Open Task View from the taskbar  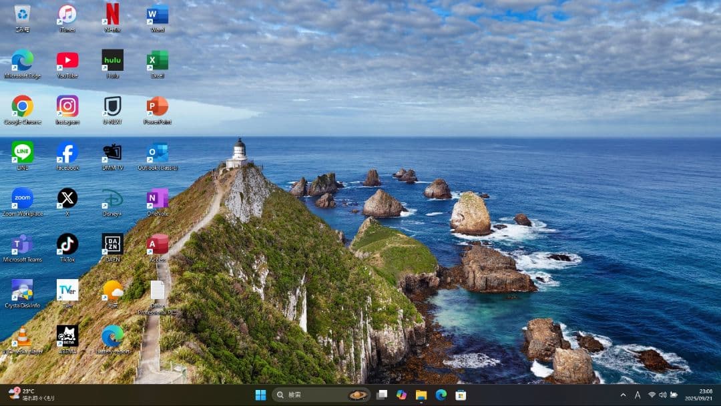[382, 395]
